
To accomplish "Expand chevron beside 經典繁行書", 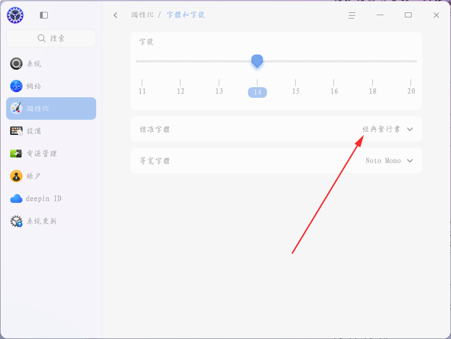I will [410, 129].
